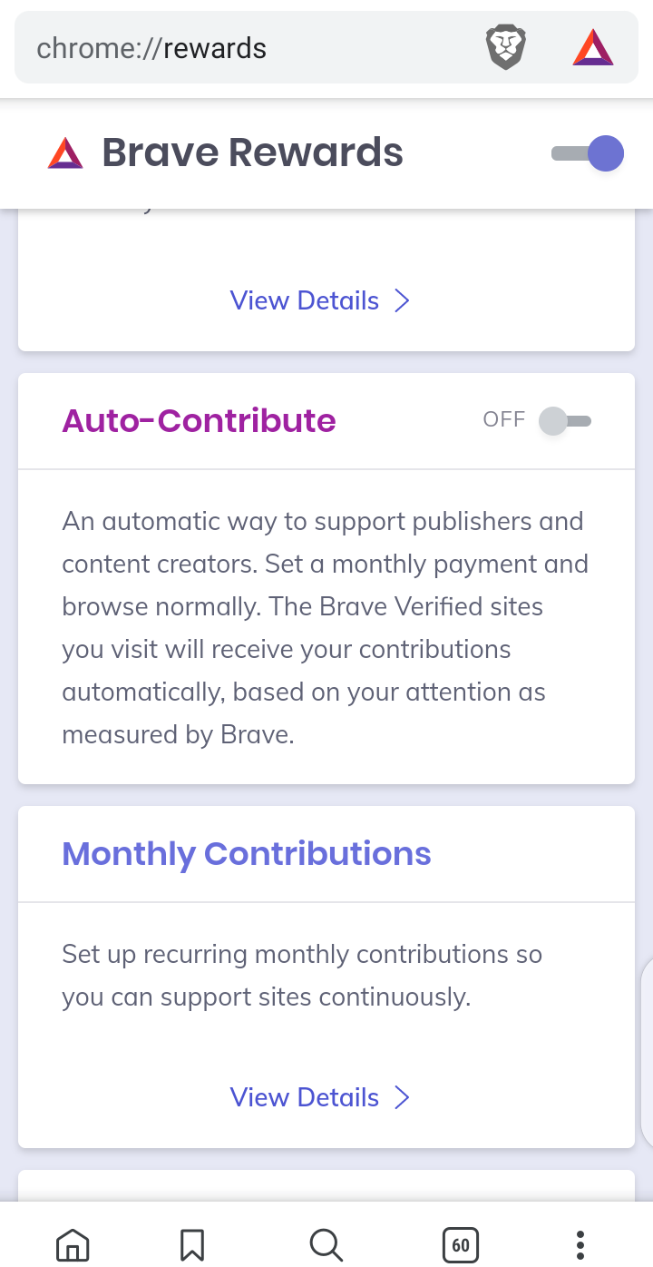Tap the search magnifier icon
The image size is (653, 1267).
tap(326, 1244)
